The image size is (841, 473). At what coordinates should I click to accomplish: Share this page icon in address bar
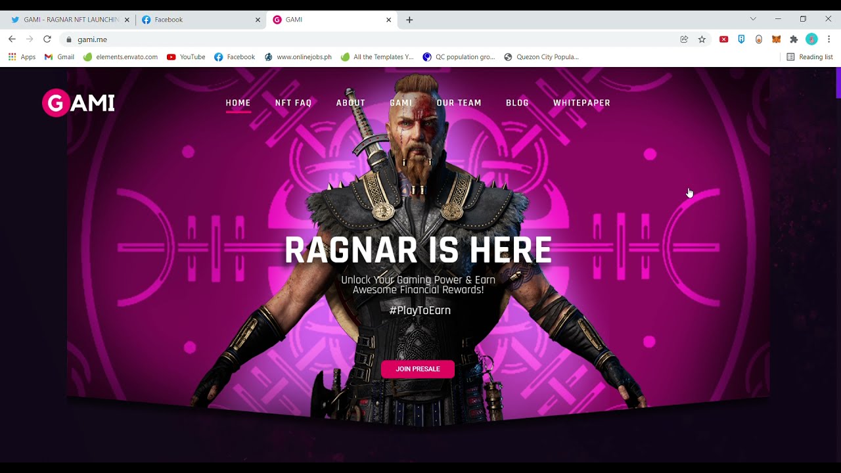click(x=684, y=39)
